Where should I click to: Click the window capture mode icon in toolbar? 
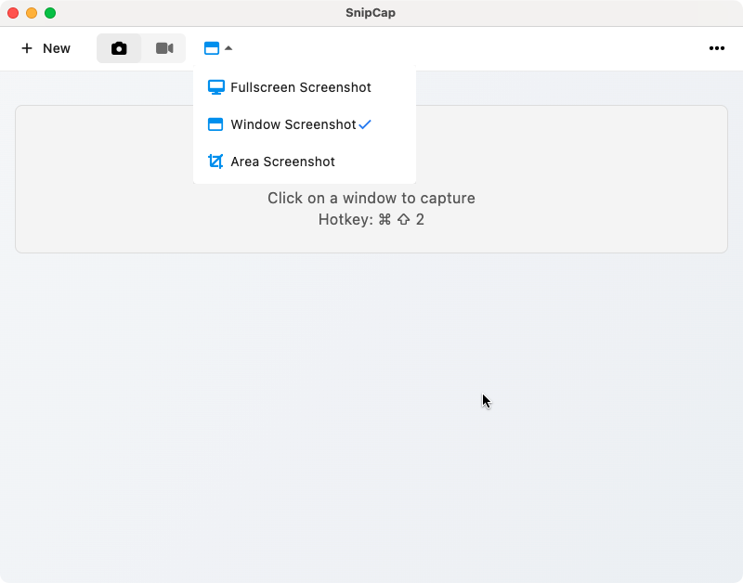coord(212,48)
